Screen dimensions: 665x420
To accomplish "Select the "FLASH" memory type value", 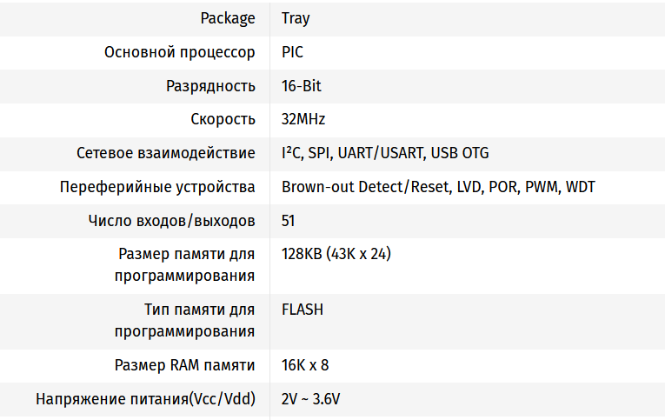I will click(x=303, y=310).
